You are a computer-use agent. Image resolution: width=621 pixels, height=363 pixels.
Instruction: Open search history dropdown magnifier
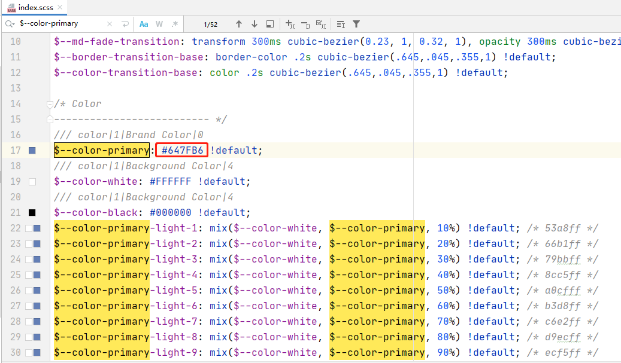coord(10,25)
